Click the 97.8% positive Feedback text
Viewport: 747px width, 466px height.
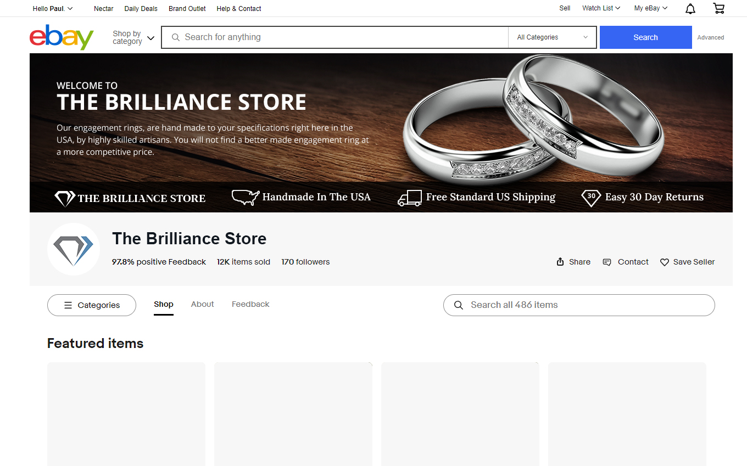pos(159,262)
